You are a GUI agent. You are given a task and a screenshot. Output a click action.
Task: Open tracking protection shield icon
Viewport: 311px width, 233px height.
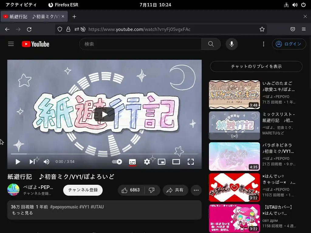pyautogui.click(x=60, y=29)
